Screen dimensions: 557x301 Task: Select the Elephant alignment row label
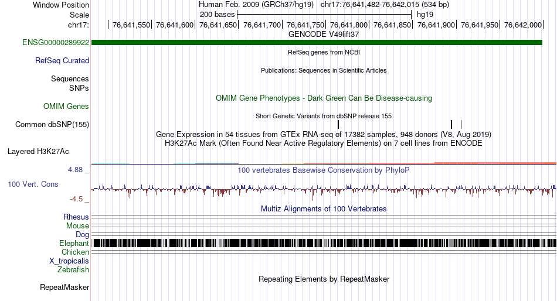[74, 244]
